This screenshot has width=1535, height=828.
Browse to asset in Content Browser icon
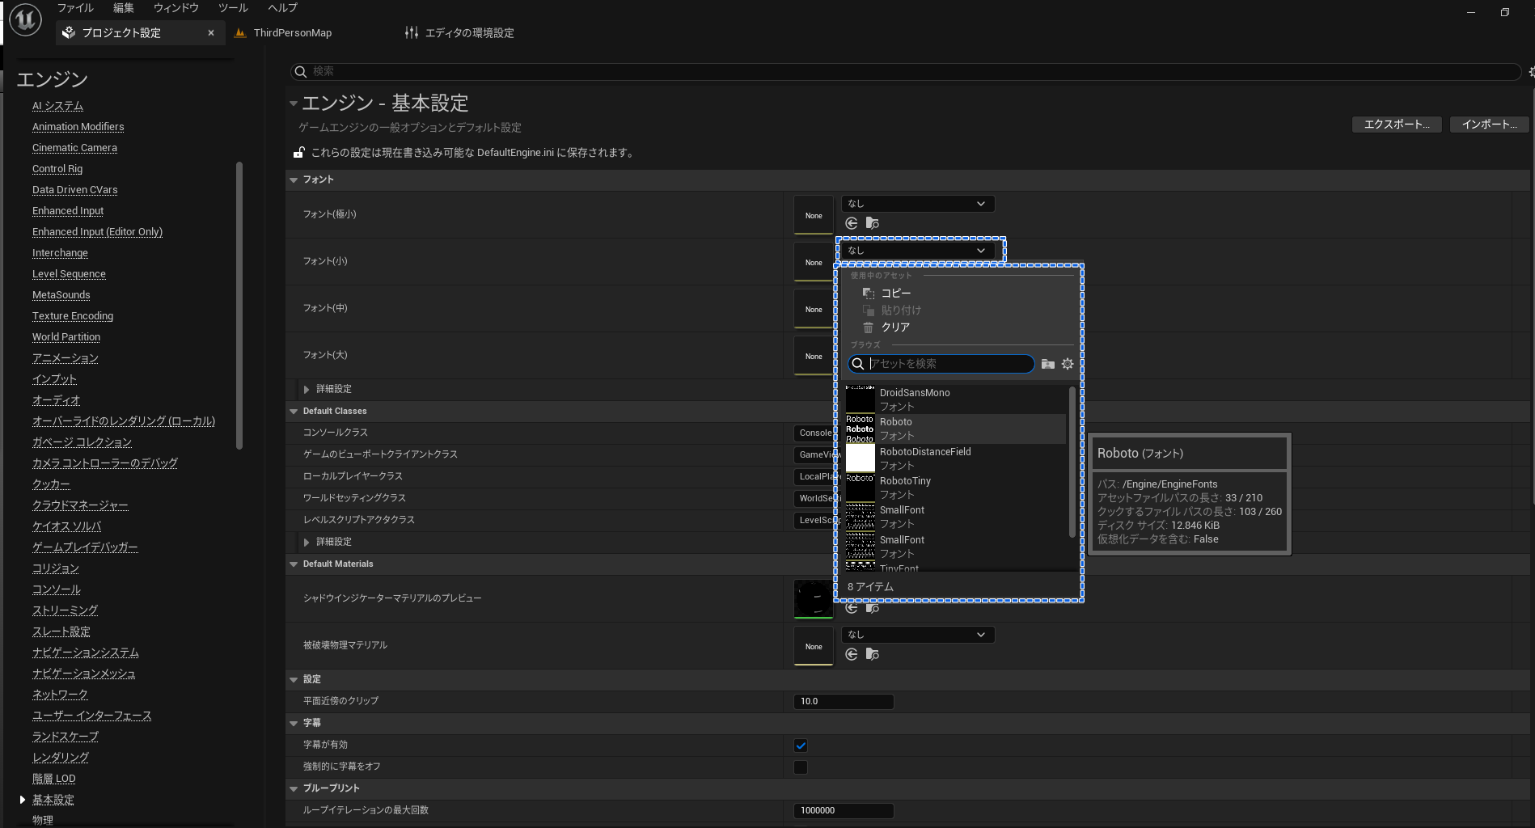point(873,223)
